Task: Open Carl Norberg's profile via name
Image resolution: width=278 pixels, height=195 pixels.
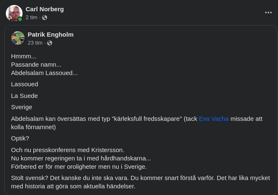Action: 45,9
